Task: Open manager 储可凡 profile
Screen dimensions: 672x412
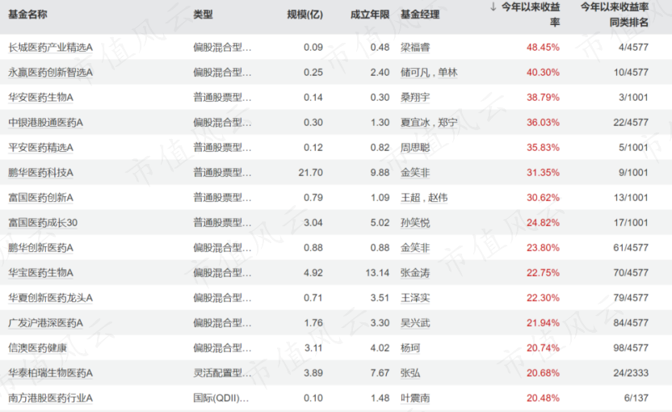Action: (x=415, y=72)
